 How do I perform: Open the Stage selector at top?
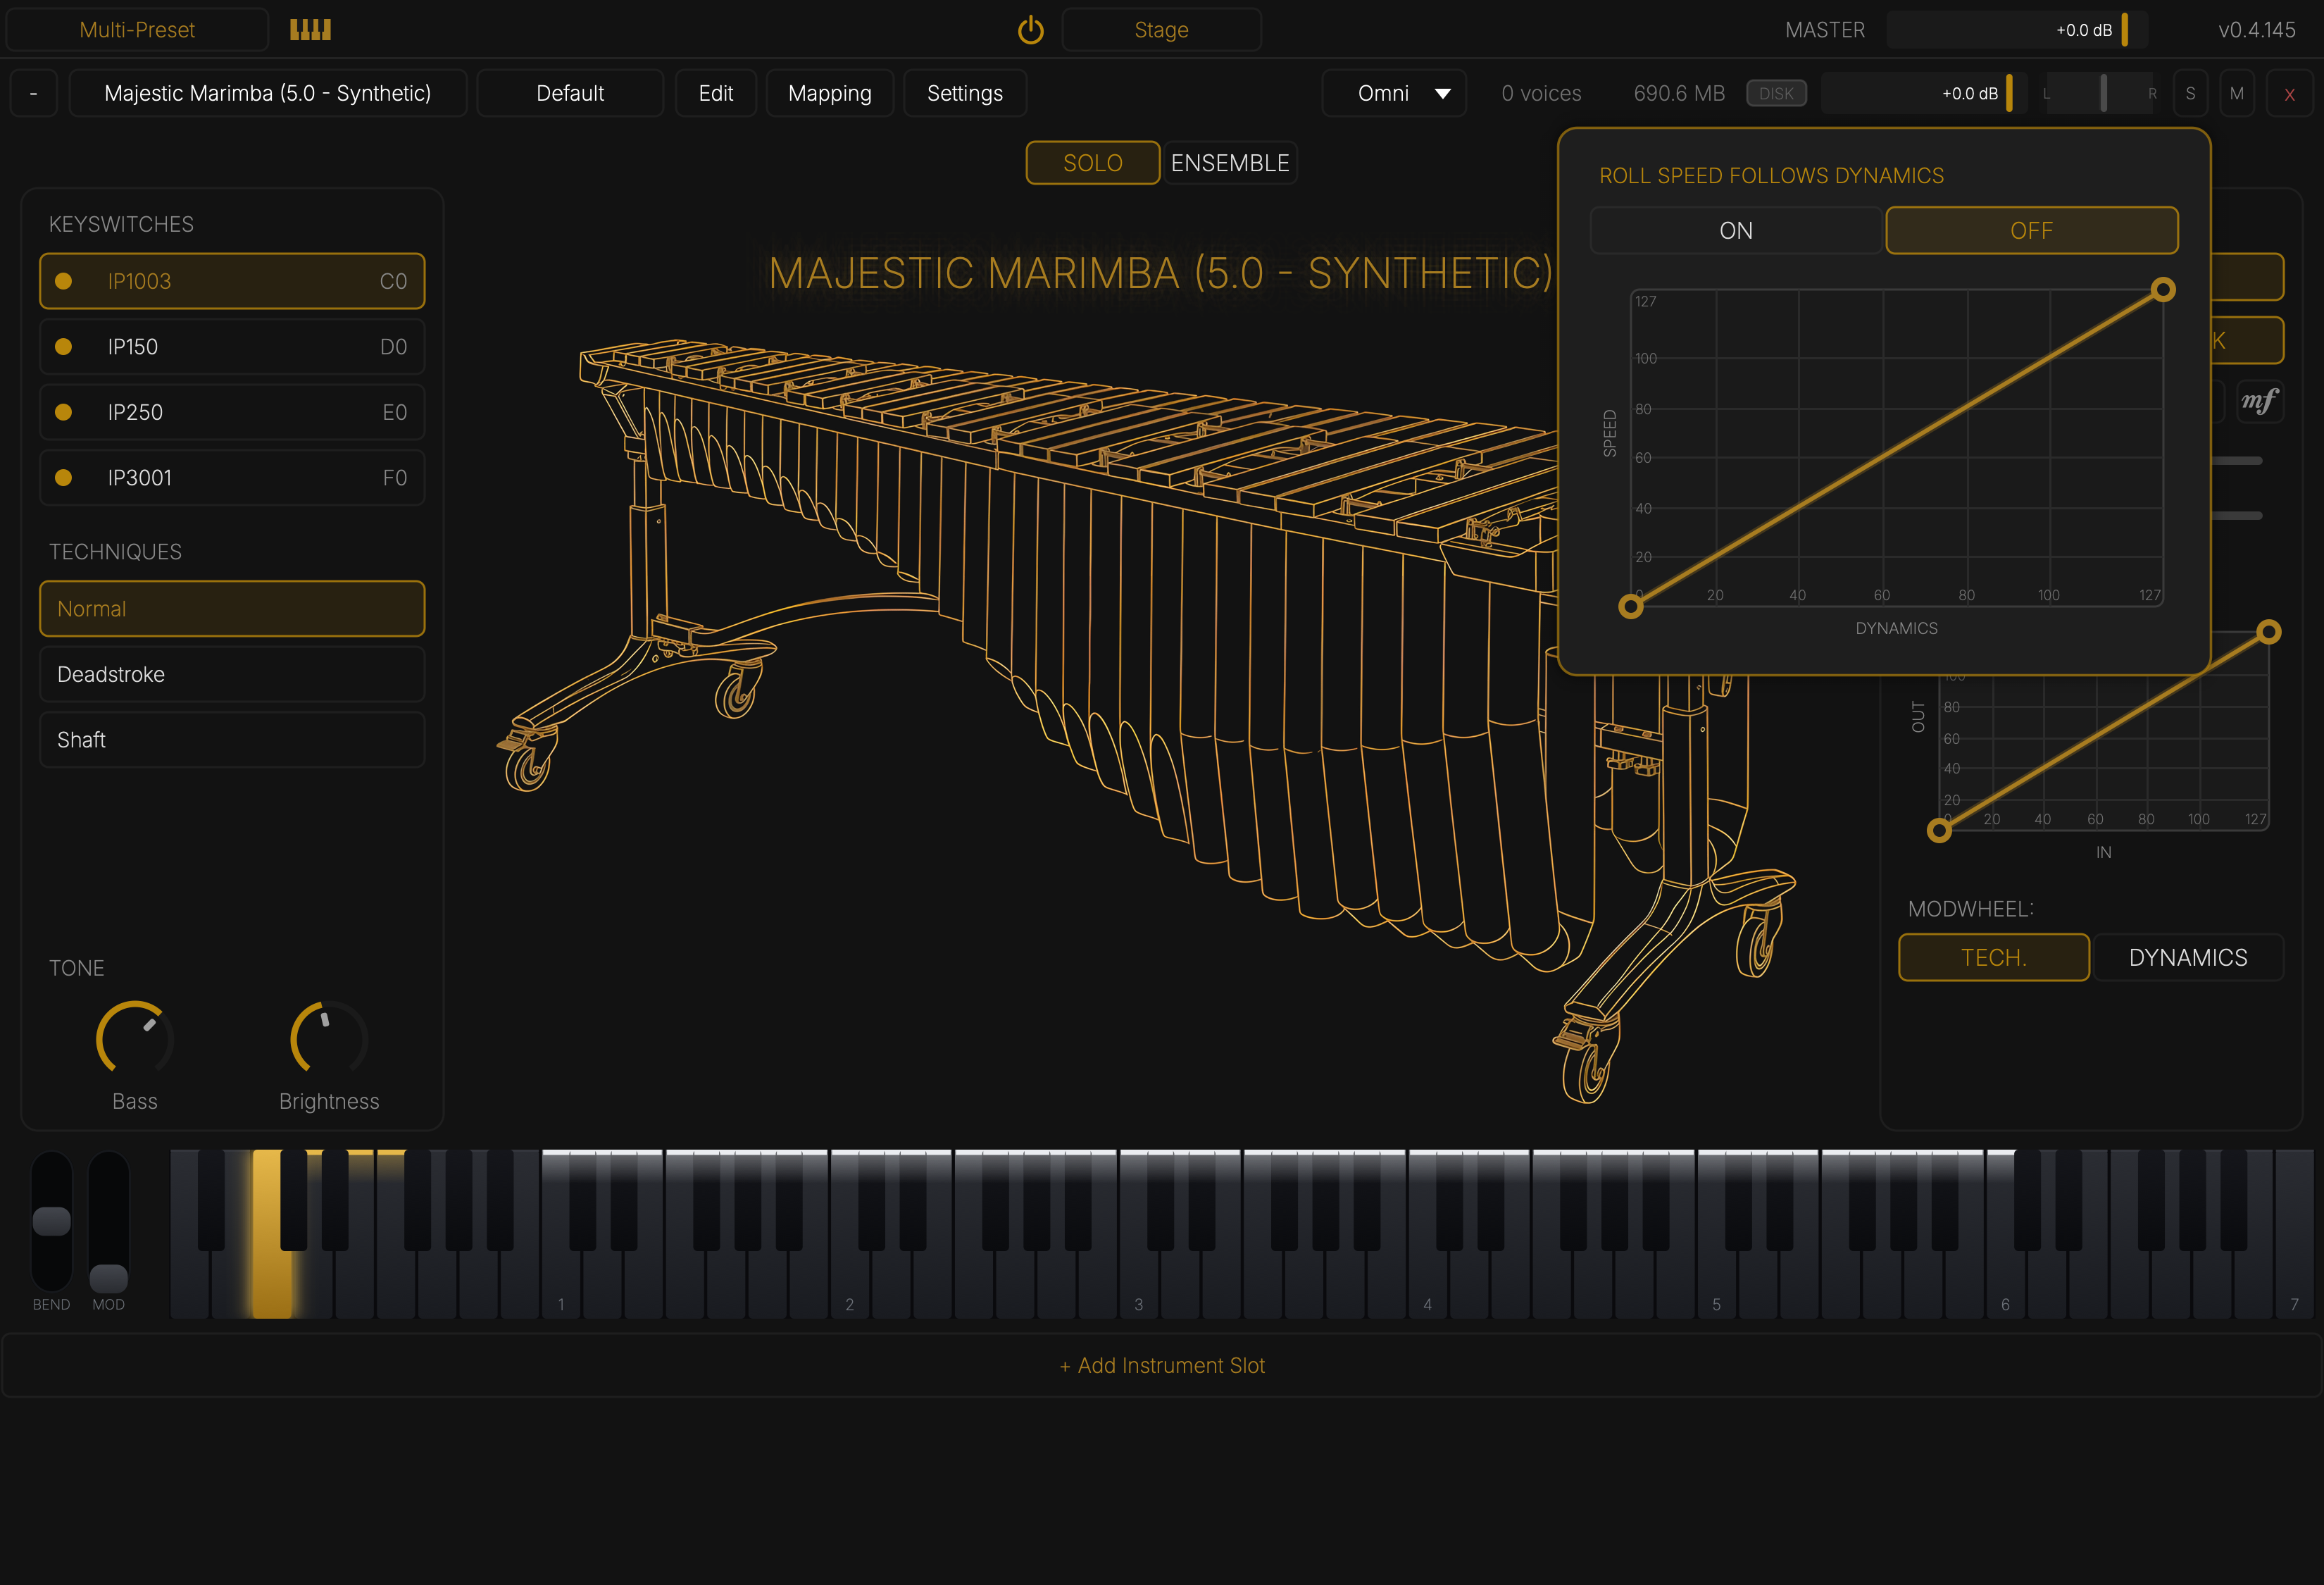point(1161,30)
